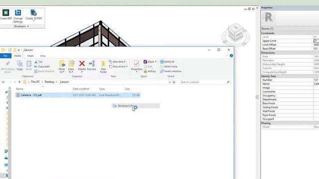
Task: Open Explorer help icon
Action: (x=231, y=56)
